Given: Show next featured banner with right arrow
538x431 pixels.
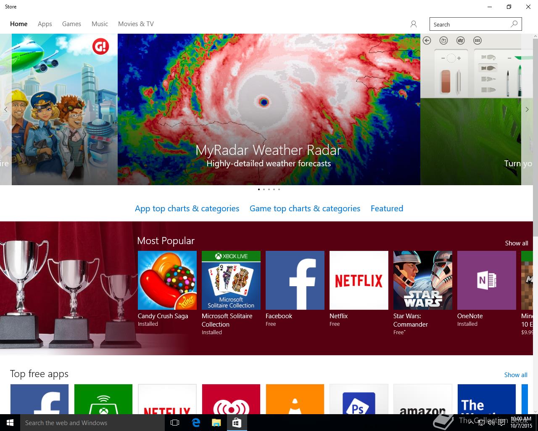Looking at the screenshot, I should click(527, 109).
